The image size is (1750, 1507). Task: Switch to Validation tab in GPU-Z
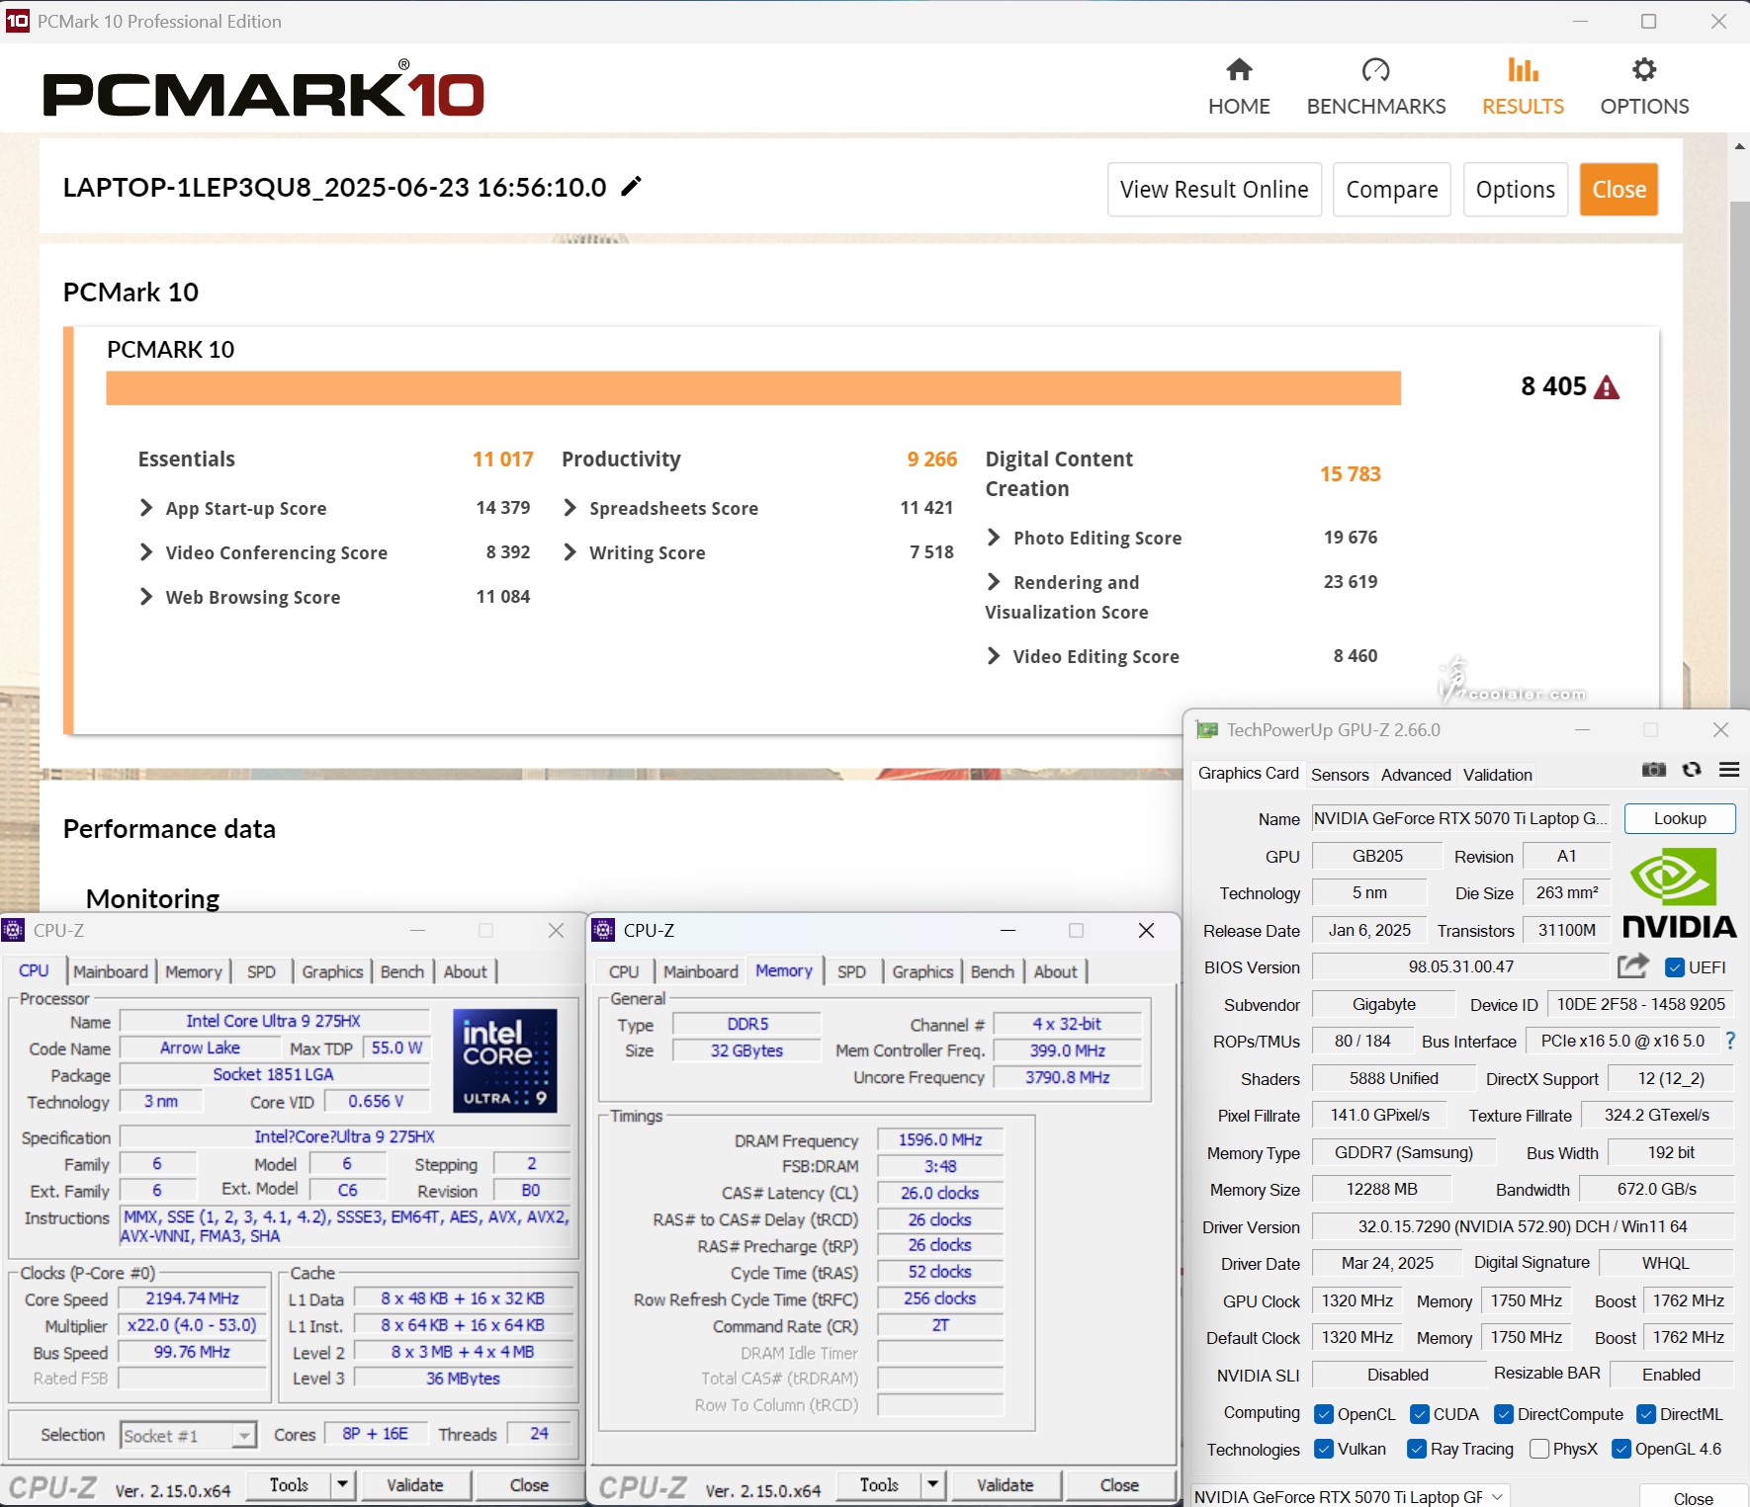(1498, 775)
